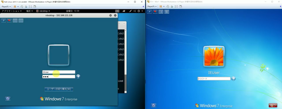Submit password with arrow button in Win7 VM
Screen dimensions: 282x109
click(x=233, y=79)
